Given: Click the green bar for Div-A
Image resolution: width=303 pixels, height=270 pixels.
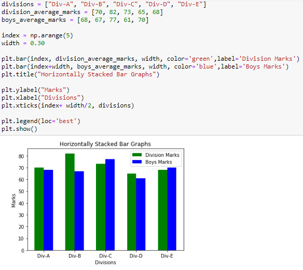Looking at the screenshot, I should click(39, 209).
